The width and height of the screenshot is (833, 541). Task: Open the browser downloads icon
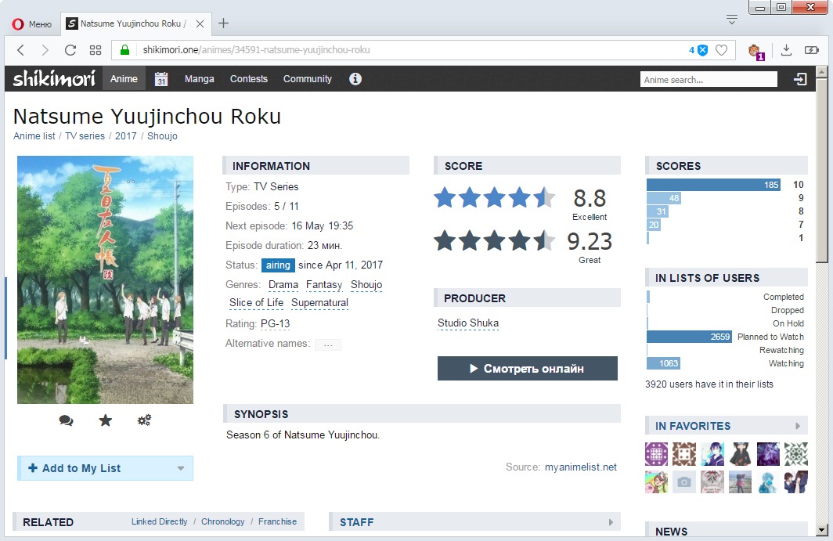(x=787, y=50)
